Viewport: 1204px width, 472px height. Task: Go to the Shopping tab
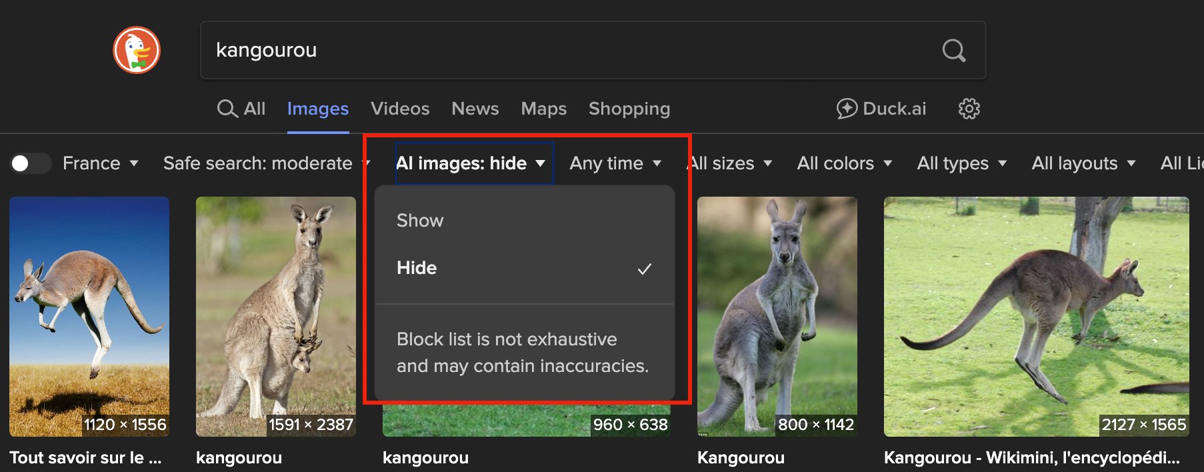tap(629, 109)
